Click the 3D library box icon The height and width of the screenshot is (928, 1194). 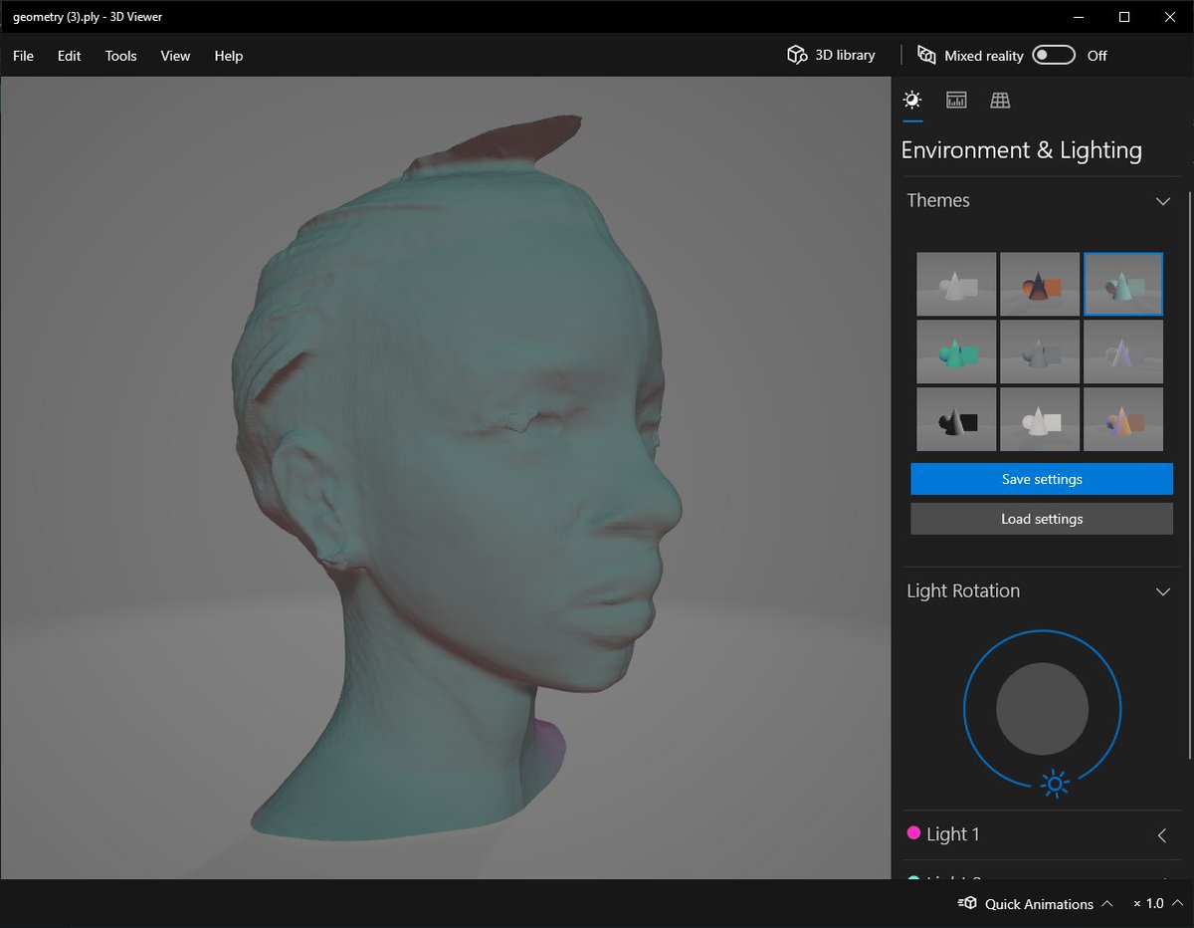pos(796,55)
